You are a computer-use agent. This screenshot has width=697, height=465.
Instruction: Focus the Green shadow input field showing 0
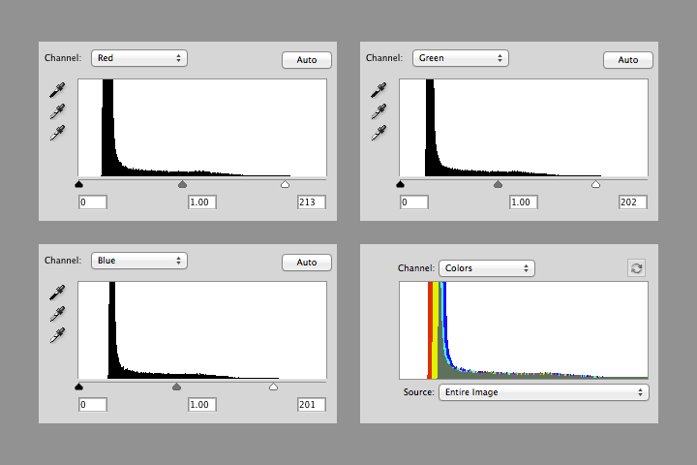(414, 202)
